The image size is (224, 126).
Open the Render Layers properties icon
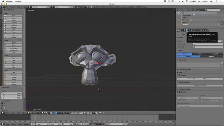coord(184,30)
